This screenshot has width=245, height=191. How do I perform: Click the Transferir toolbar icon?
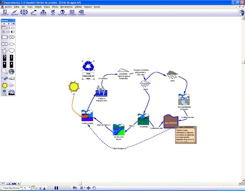[x=81, y=12]
